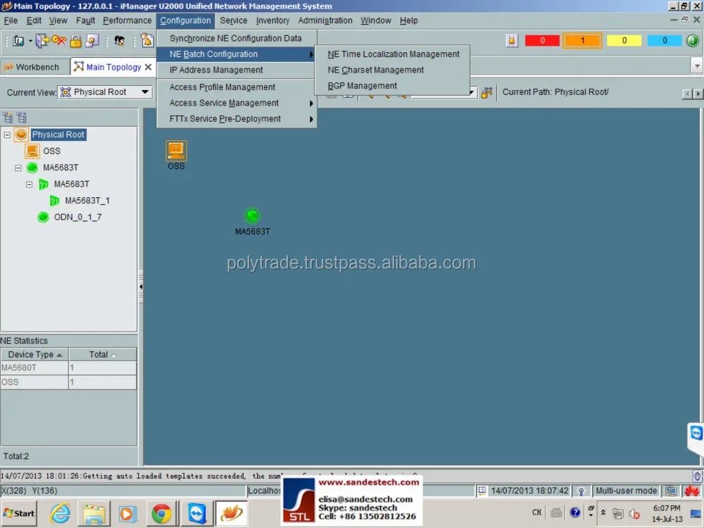Sort by Total column header
The image size is (704, 528).
pos(102,355)
